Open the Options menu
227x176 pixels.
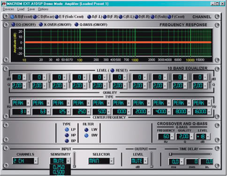point(43,9)
